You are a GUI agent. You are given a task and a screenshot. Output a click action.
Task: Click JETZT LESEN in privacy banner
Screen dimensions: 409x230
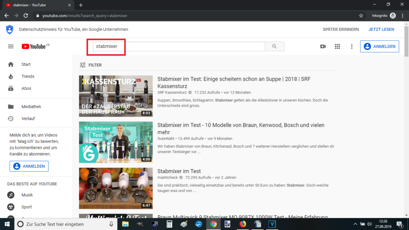coord(381,30)
